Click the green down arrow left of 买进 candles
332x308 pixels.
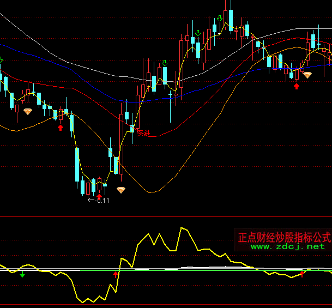point(164,64)
